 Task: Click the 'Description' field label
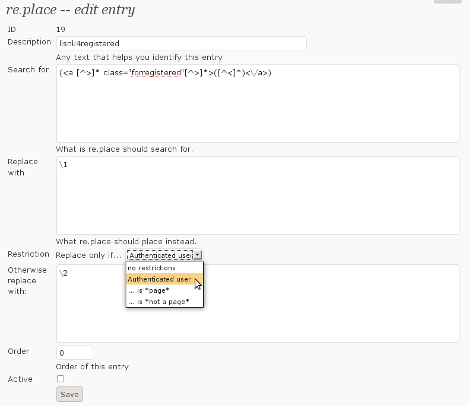29,42
